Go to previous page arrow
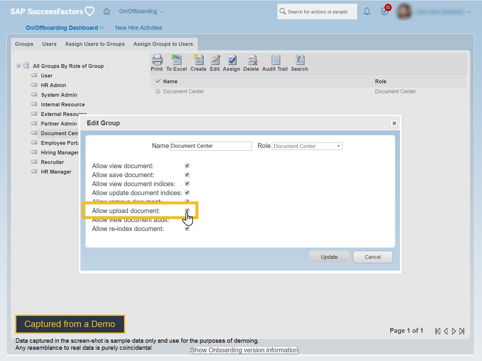The width and height of the screenshot is (482, 361). (446, 331)
